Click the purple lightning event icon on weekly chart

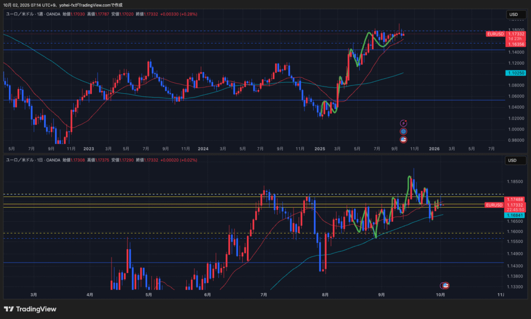(x=403, y=123)
